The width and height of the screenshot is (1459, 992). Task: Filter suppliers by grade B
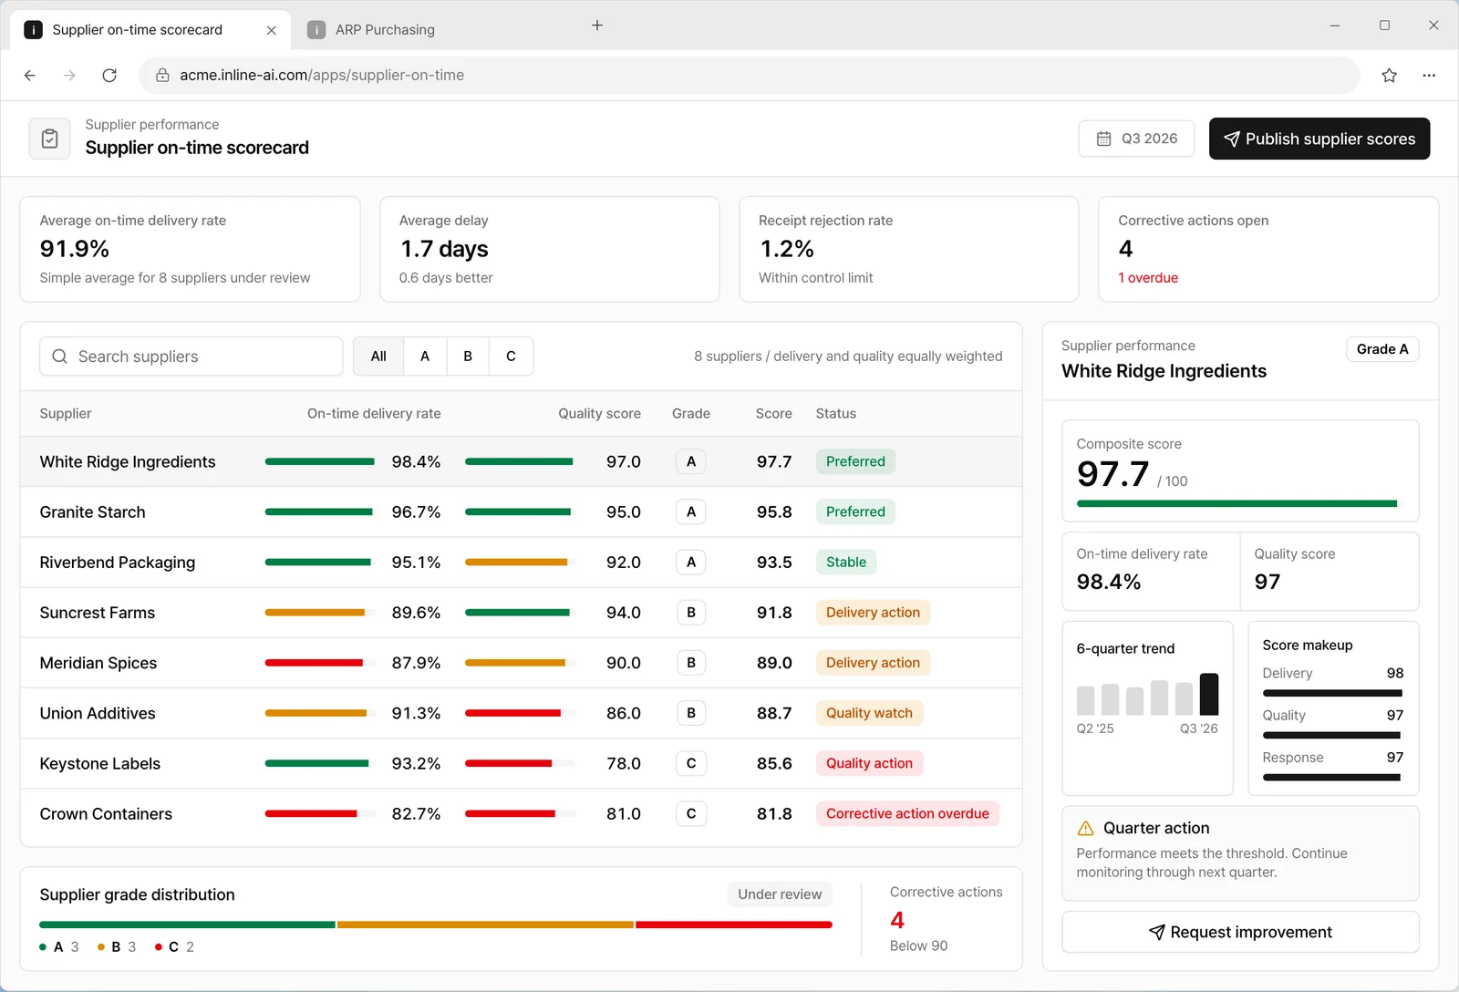point(468,356)
